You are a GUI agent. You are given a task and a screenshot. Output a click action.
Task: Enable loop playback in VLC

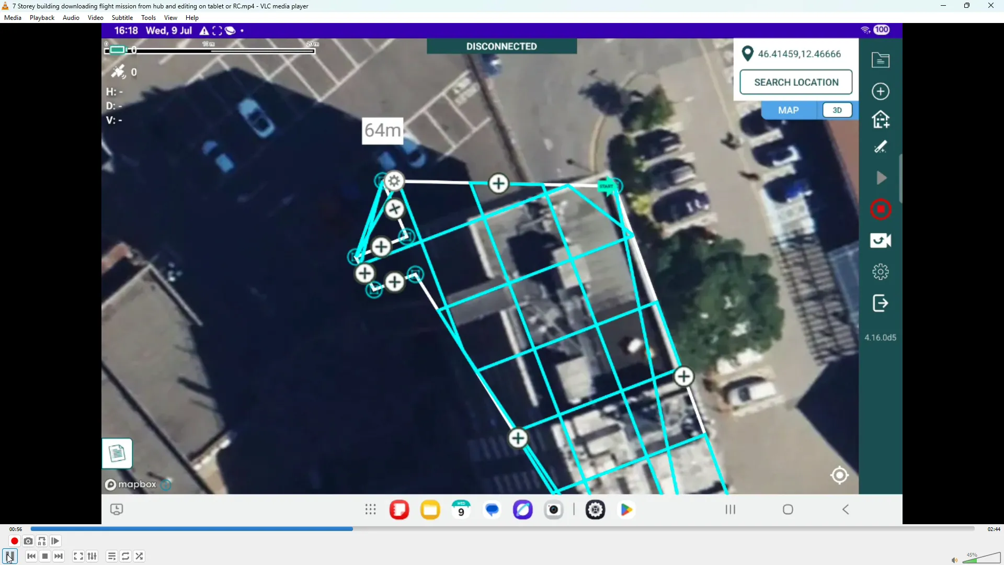(x=125, y=556)
